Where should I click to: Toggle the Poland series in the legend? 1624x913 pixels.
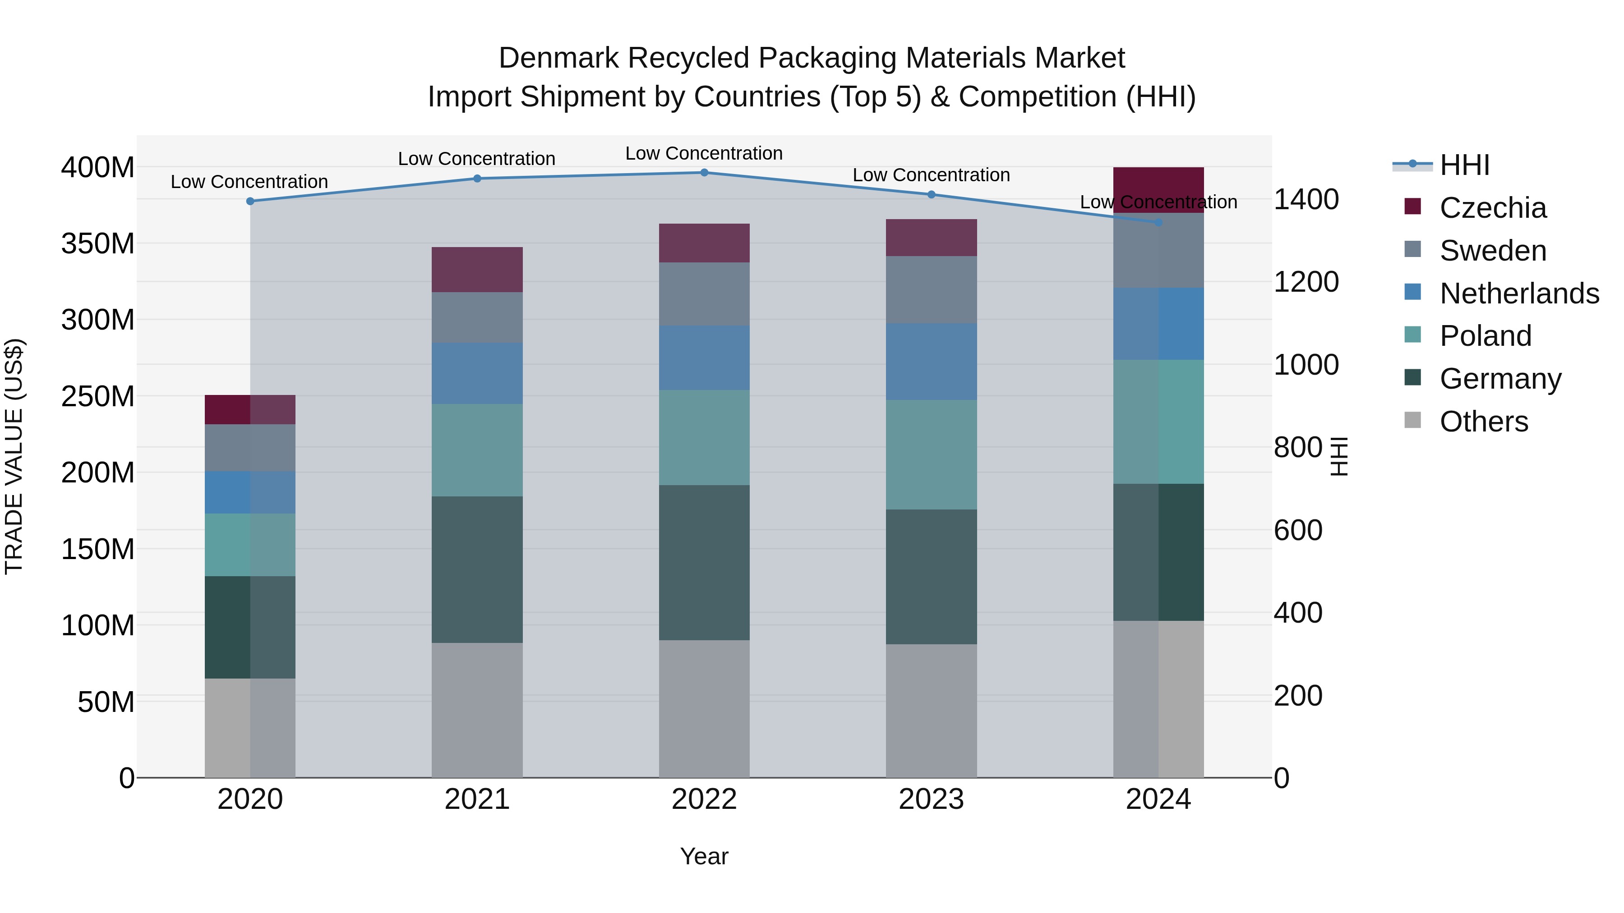1467,335
